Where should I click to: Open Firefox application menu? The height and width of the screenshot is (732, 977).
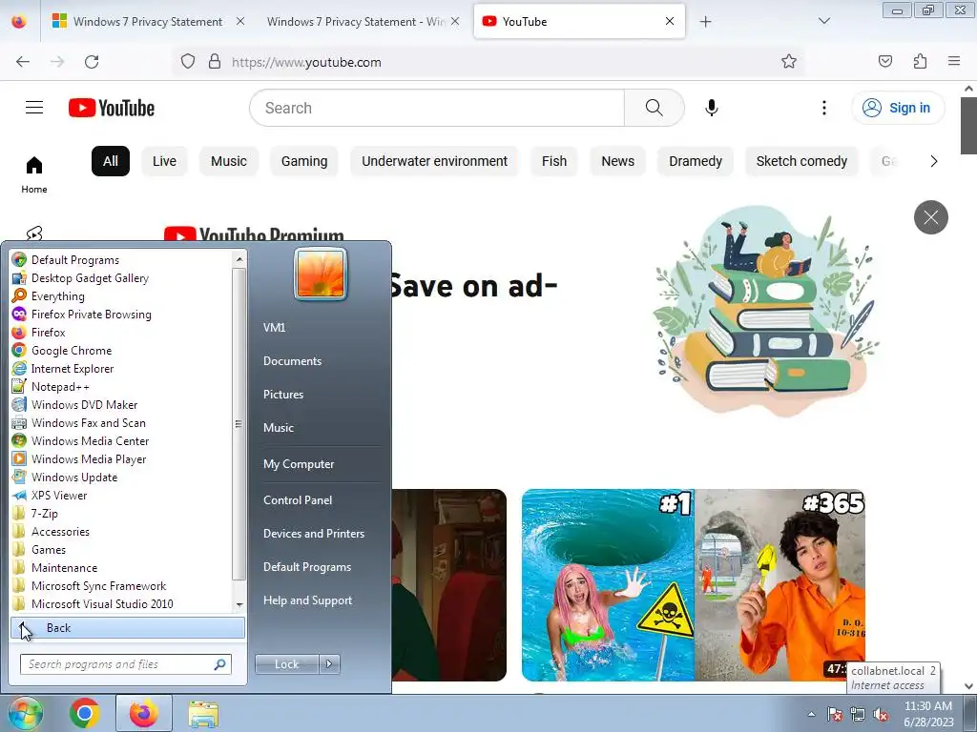click(954, 61)
